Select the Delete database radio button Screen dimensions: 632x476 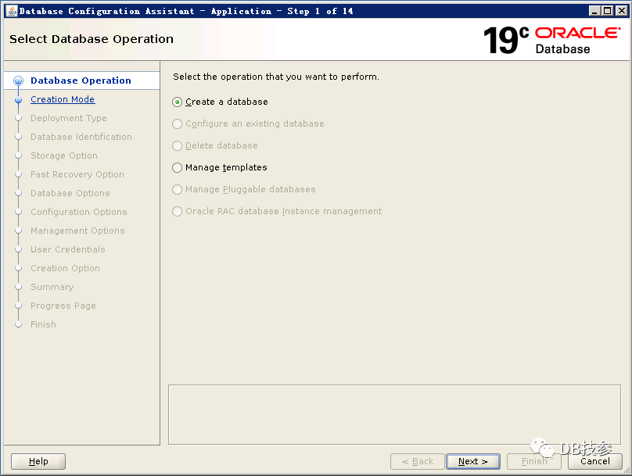178,146
